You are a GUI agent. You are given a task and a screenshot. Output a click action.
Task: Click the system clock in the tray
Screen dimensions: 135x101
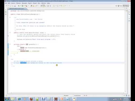(126, 99)
